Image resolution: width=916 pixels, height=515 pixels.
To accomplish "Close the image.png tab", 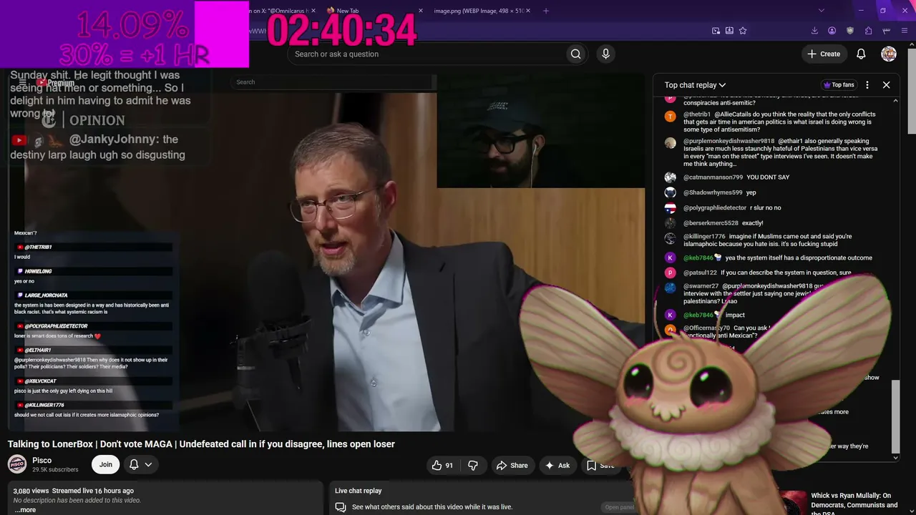I will (528, 11).
